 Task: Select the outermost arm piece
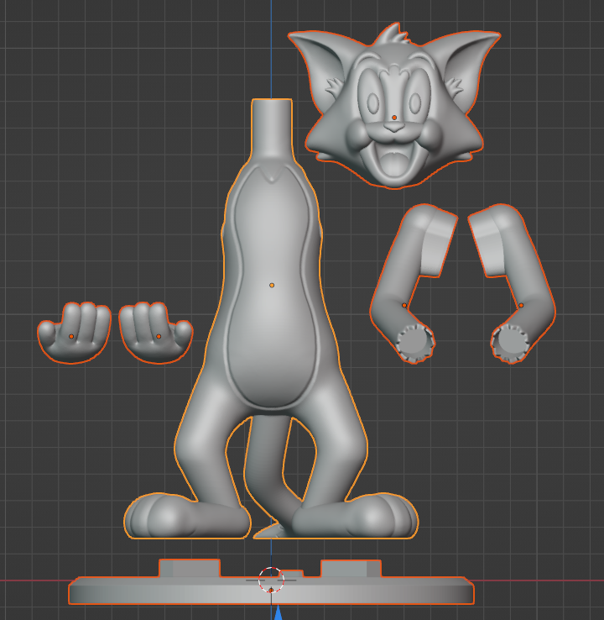512,283
